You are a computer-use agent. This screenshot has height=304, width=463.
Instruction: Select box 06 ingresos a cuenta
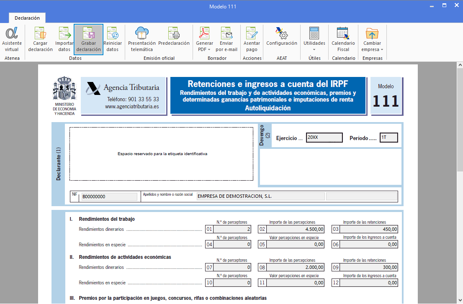pyautogui.click(x=368, y=245)
